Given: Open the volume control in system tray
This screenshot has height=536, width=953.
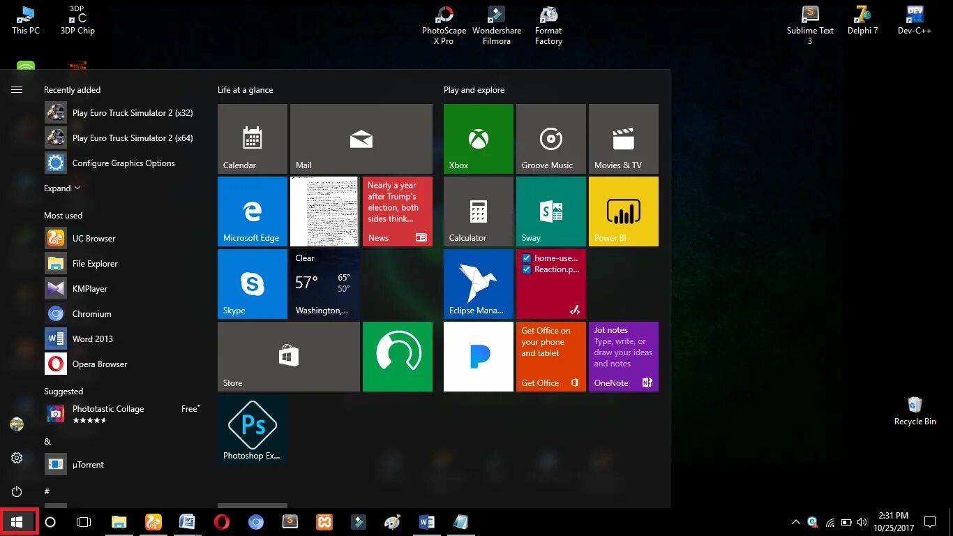Looking at the screenshot, I should 862,522.
